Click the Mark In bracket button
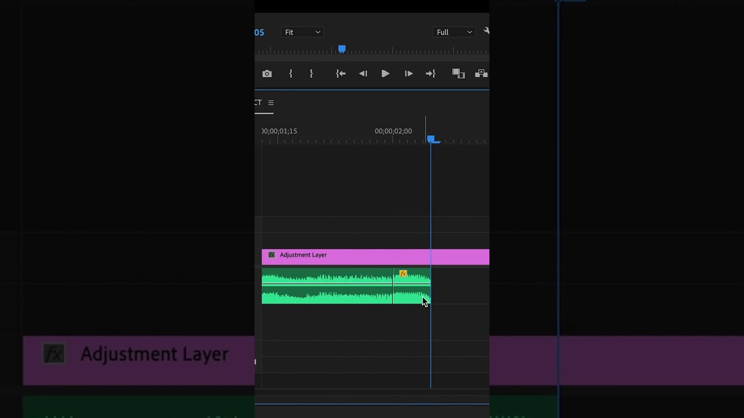Viewport: 744px width, 418px height. coord(291,74)
